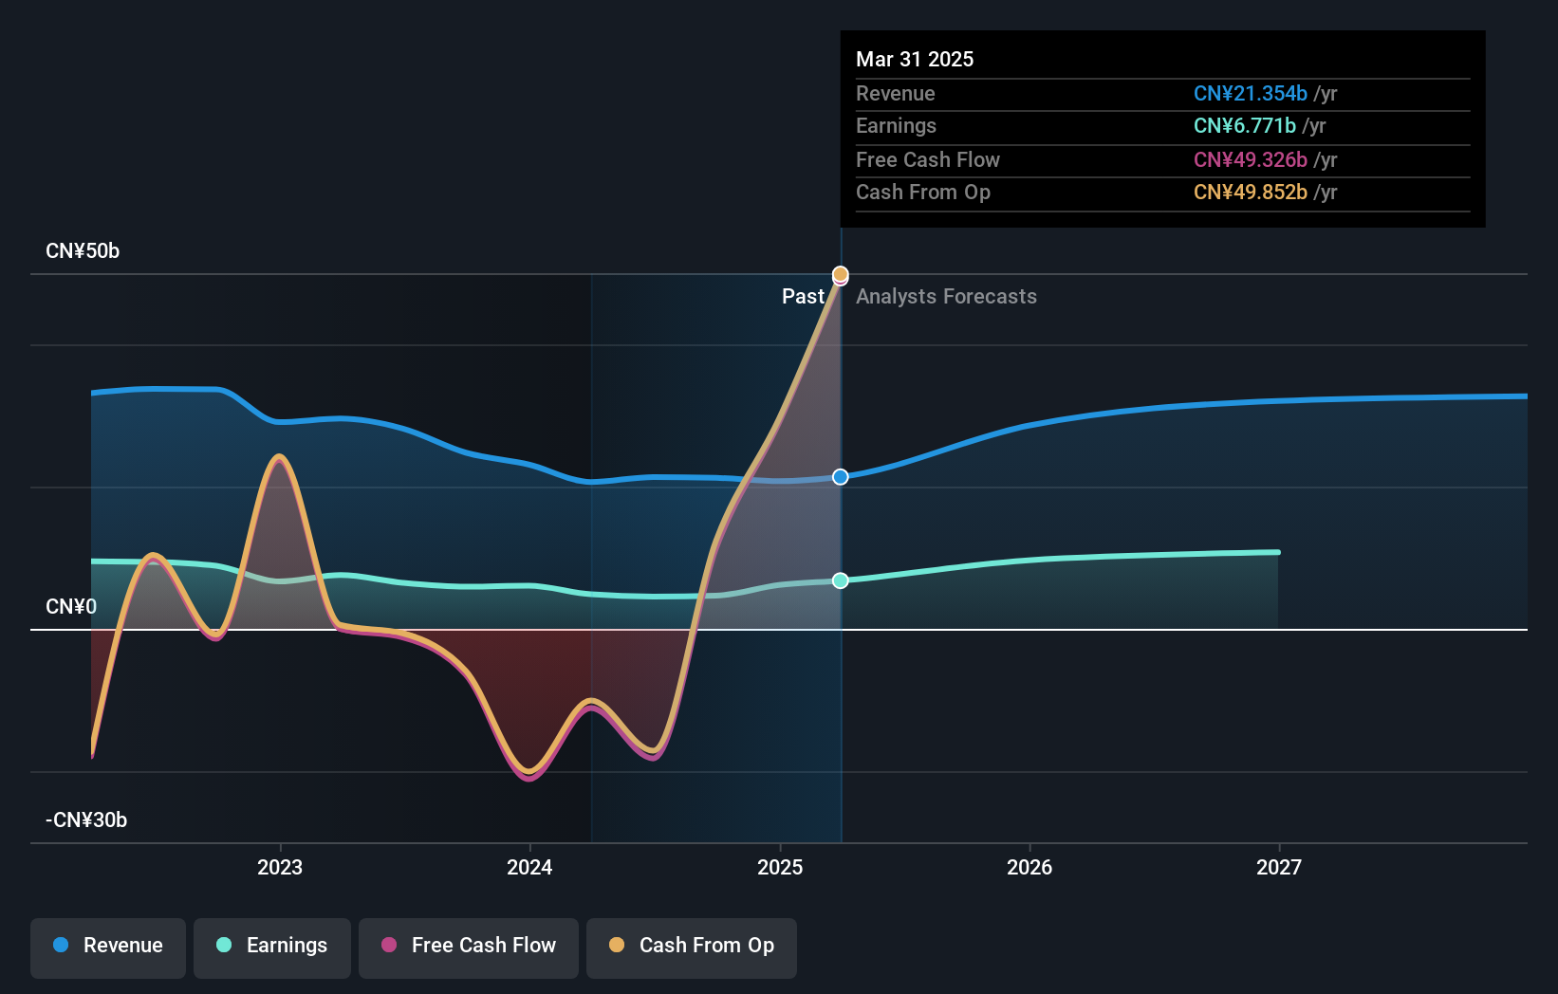1558x994 pixels.
Task: Toggle the Earnings series visibility
Action: (271, 946)
